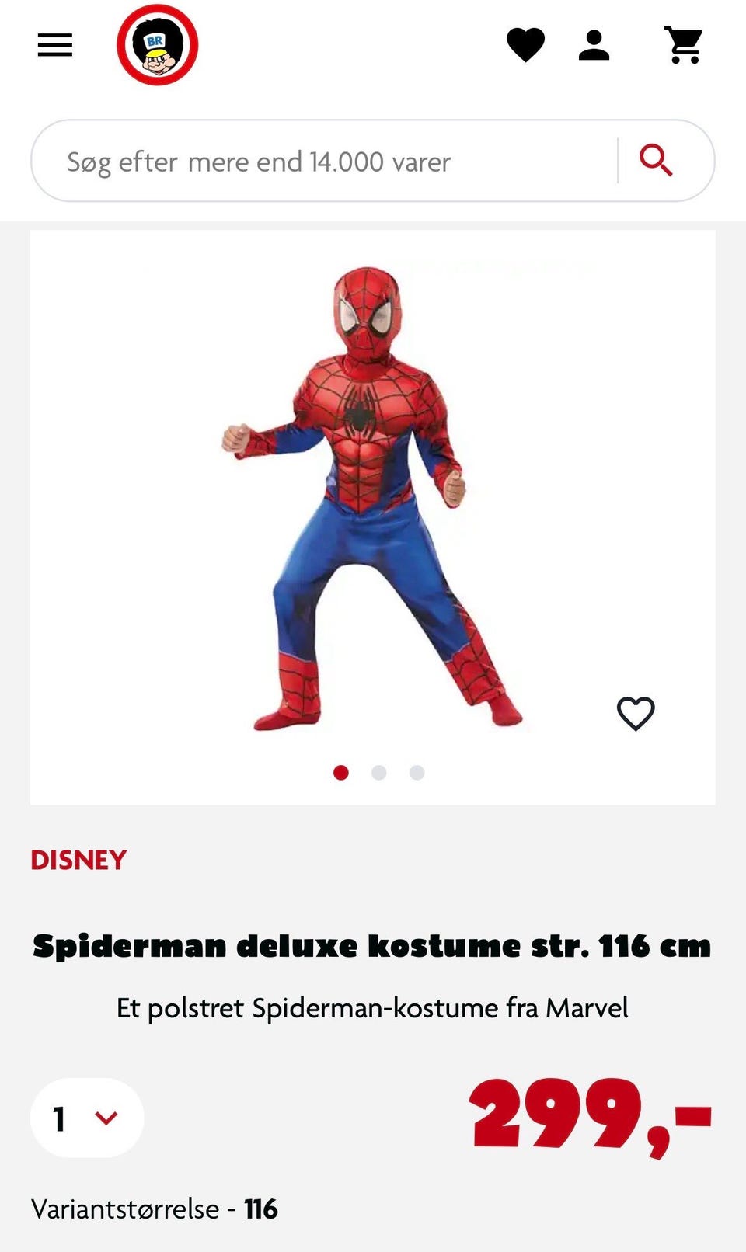Viewport: 746px width, 1252px height.
Task: Select Variantstørrelse 116 size text
Action: (155, 1209)
